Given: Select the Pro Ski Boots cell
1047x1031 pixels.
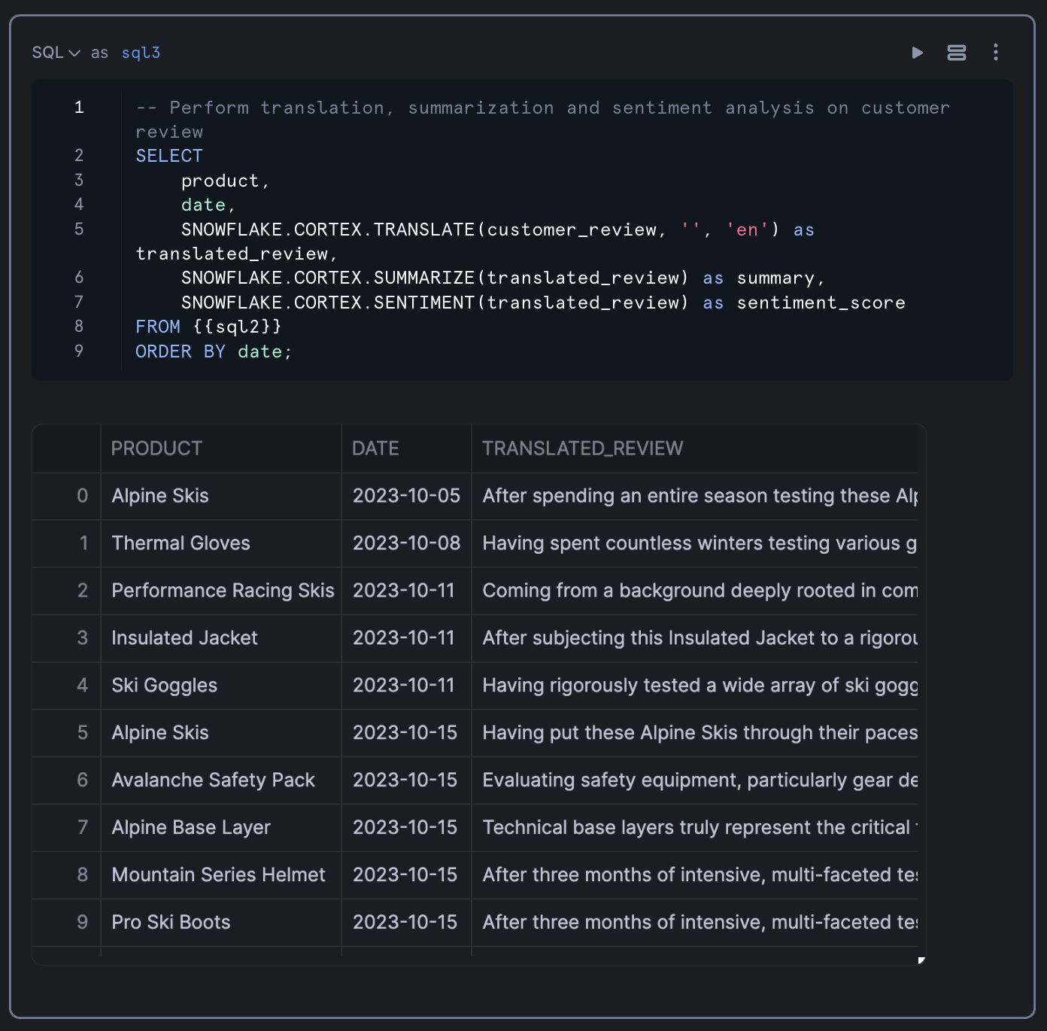Looking at the screenshot, I should pyautogui.click(x=171, y=923).
